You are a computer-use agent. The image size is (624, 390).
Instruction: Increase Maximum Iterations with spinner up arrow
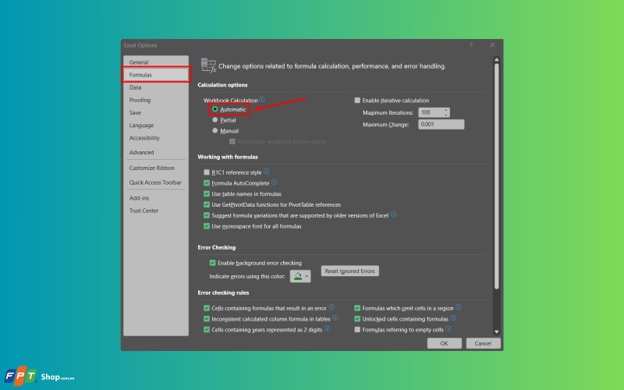point(445,110)
